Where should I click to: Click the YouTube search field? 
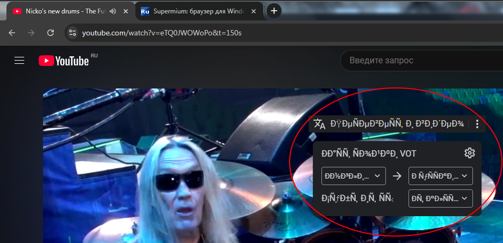pyautogui.click(x=419, y=61)
